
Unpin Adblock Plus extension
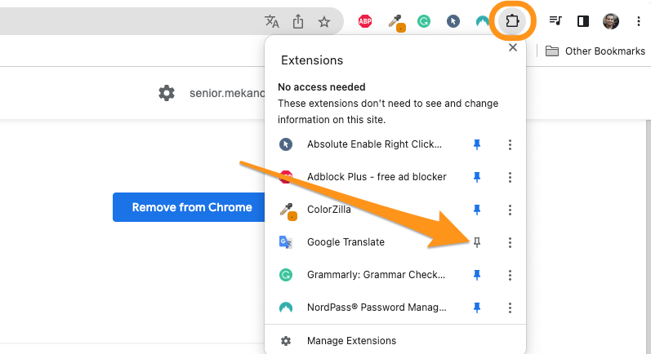pos(477,177)
